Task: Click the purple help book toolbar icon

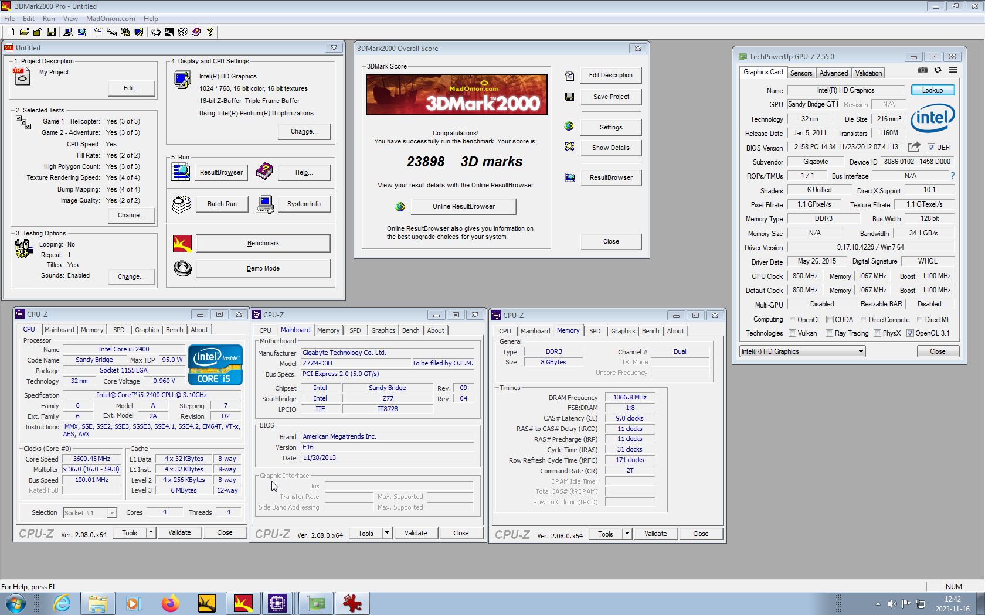Action: coord(196,32)
